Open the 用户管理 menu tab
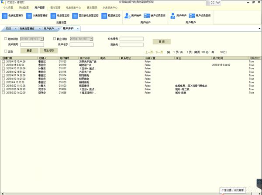Screen dimensions: 262x195 click(x=39, y=7)
